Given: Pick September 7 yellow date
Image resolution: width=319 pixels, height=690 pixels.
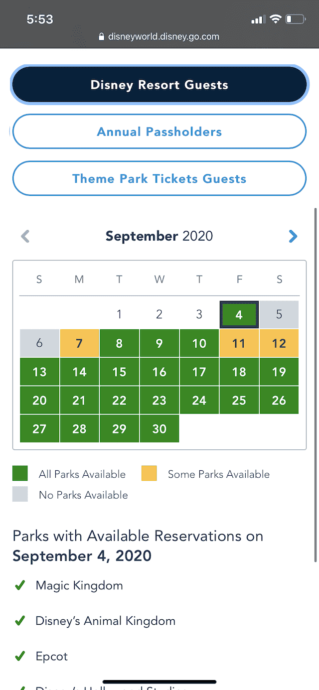Looking at the screenshot, I should click(79, 343).
